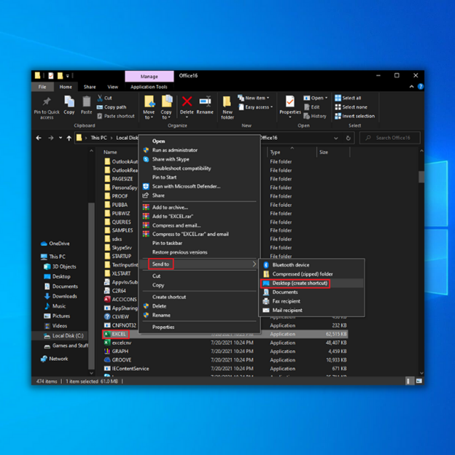The width and height of the screenshot is (455, 455).
Task: Choose Properties in context menu
Action: [199, 327]
